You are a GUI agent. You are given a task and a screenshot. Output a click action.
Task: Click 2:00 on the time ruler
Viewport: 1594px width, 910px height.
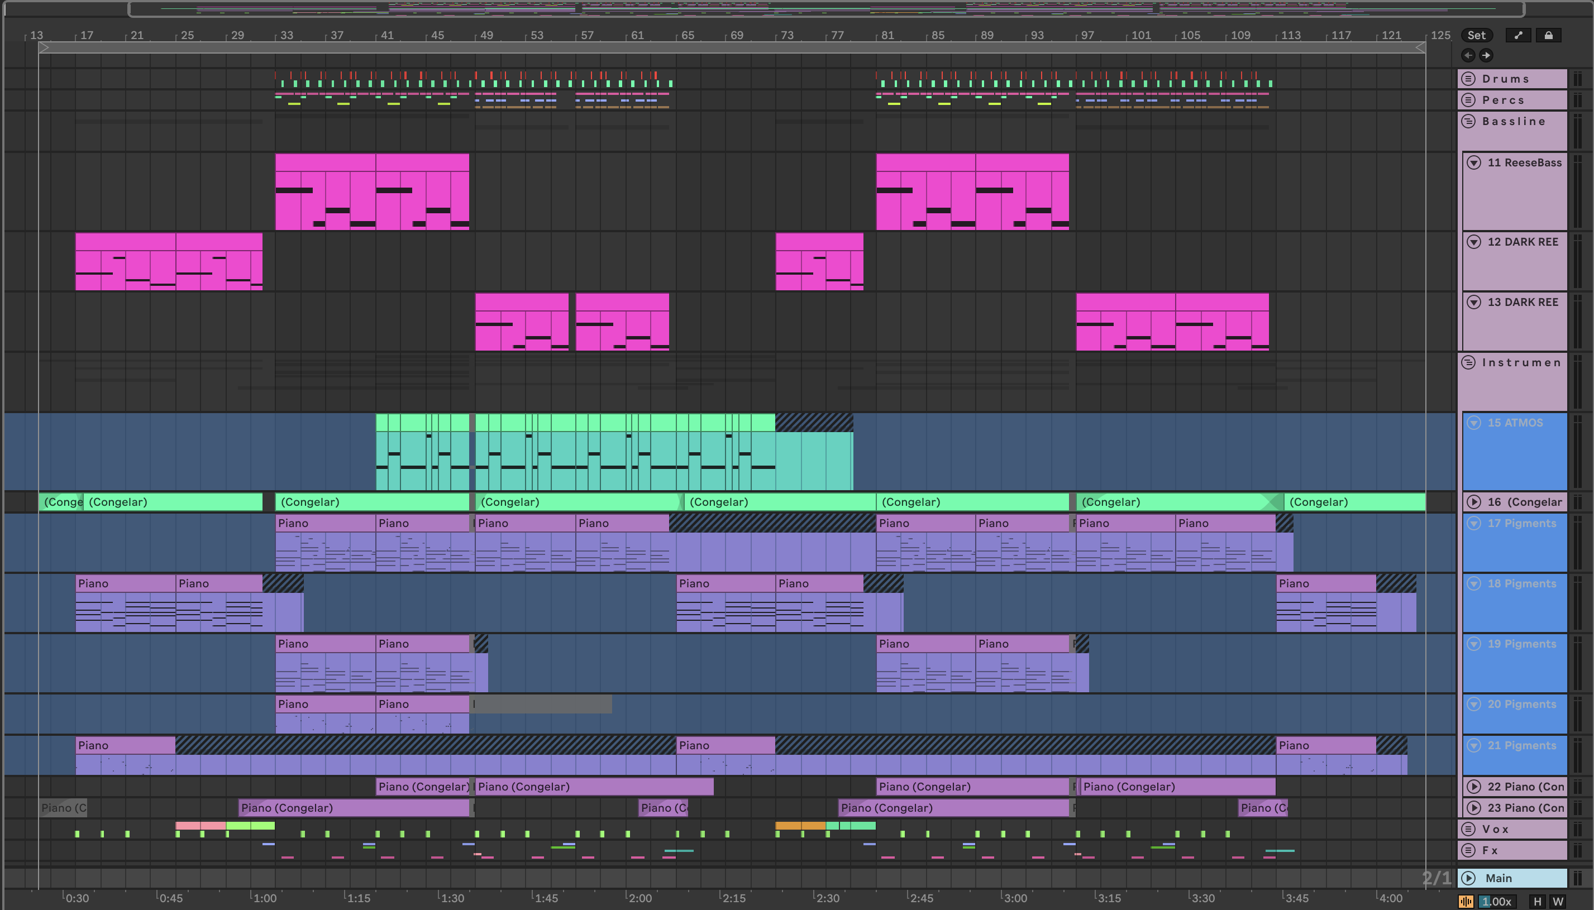pyautogui.click(x=640, y=898)
